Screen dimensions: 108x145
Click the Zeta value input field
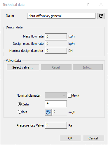[x=56, y=104]
